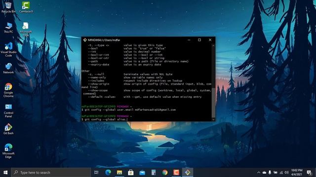
Task: Open the Windows Start menu
Action: click(5, 173)
